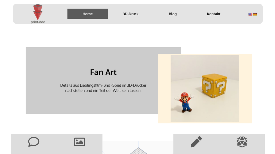Open the Home menu item

point(88,14)
